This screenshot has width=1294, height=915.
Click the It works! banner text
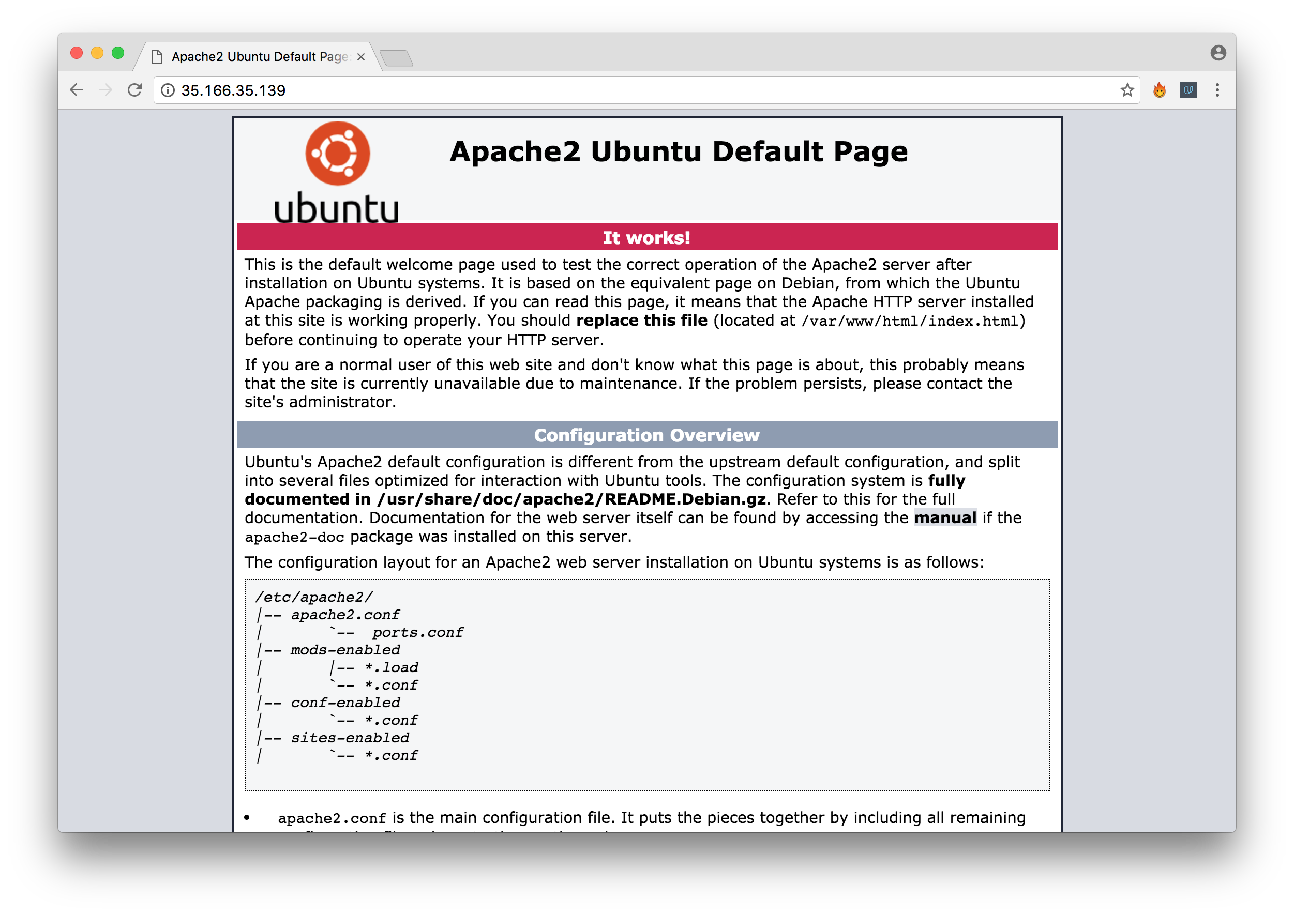646,238
